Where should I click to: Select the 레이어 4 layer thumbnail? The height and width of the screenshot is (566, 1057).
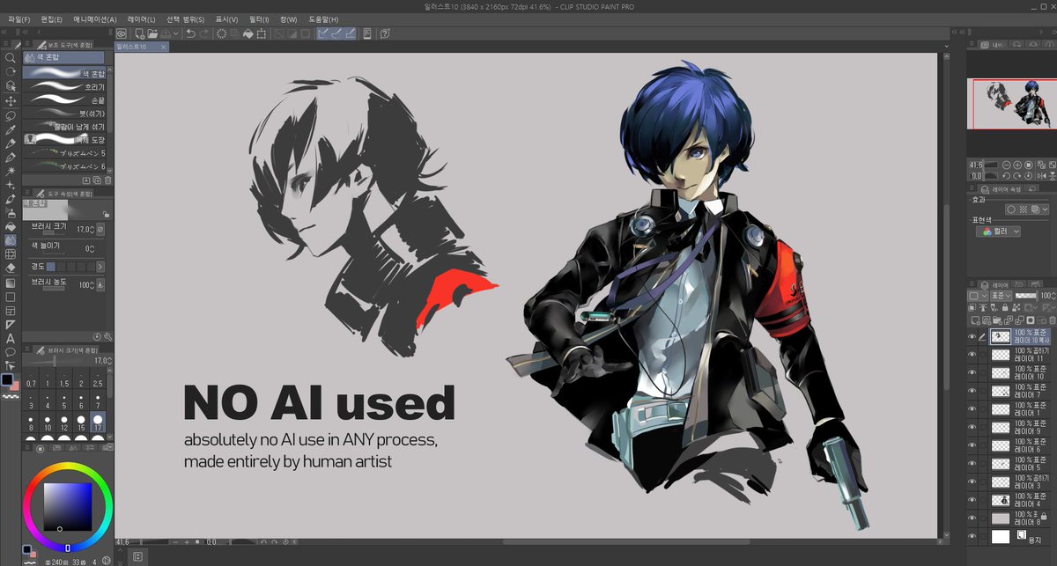point(1001,499)
